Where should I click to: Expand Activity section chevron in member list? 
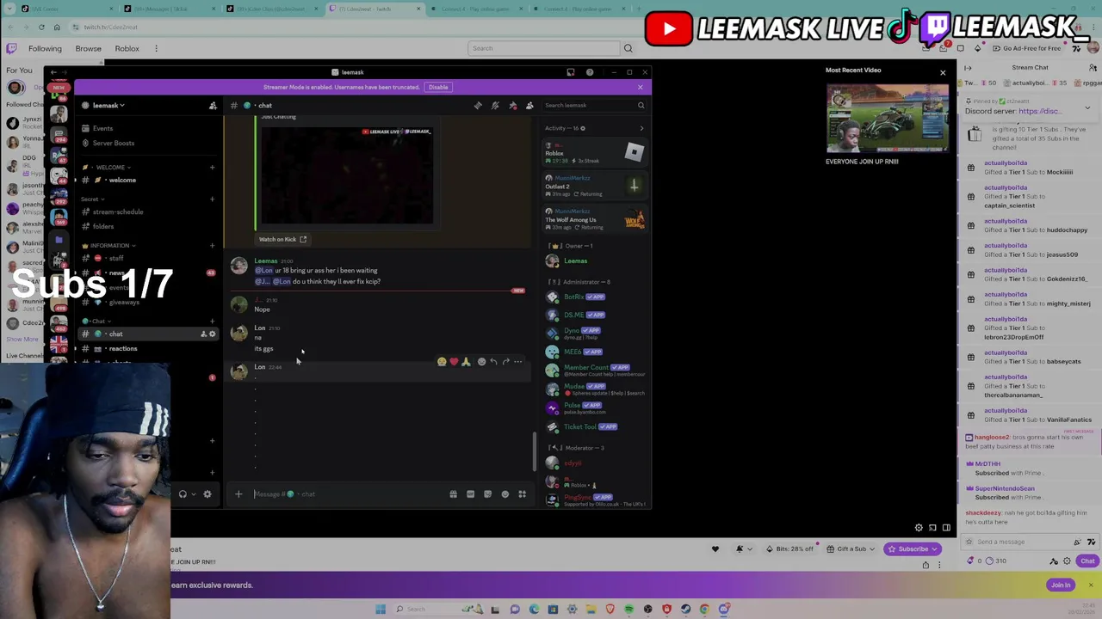641,128
